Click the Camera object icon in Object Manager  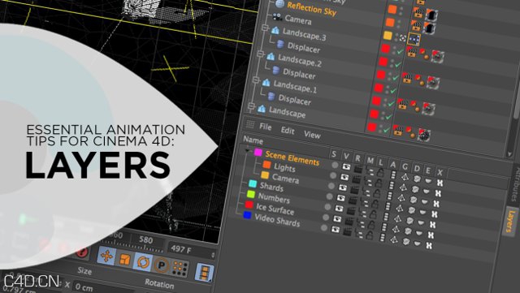coord(277,17)
